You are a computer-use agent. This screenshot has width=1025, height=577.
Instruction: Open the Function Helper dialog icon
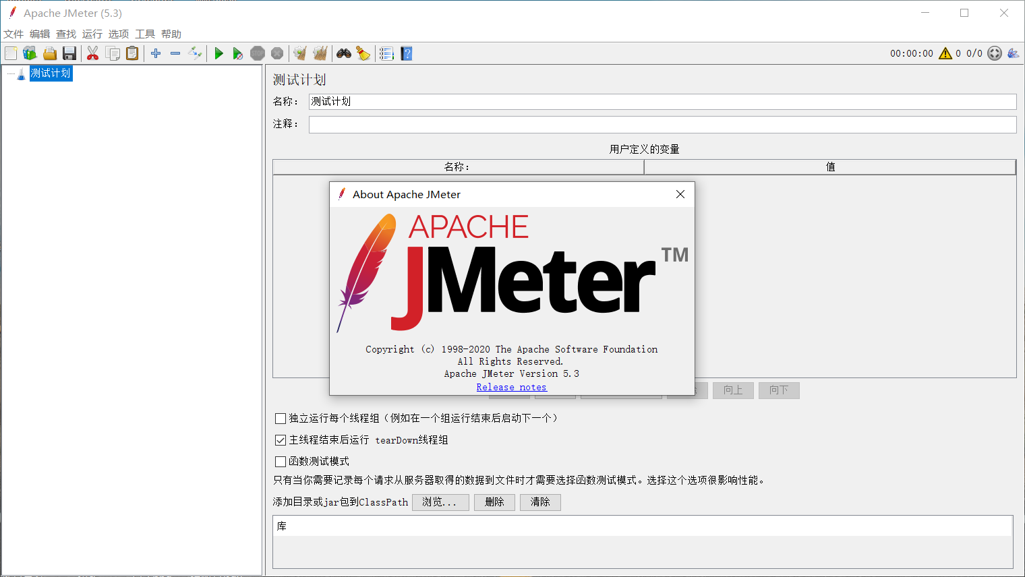pos(386,53)
